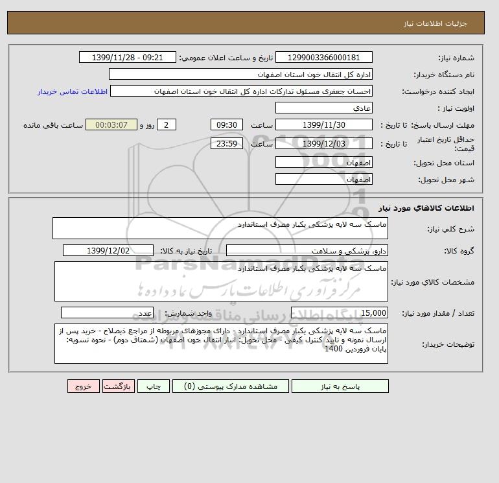Click the validity time field 23:59
The width and height of the screenshot is (499, 483).
pyautogui.click(x=227, y=143)
